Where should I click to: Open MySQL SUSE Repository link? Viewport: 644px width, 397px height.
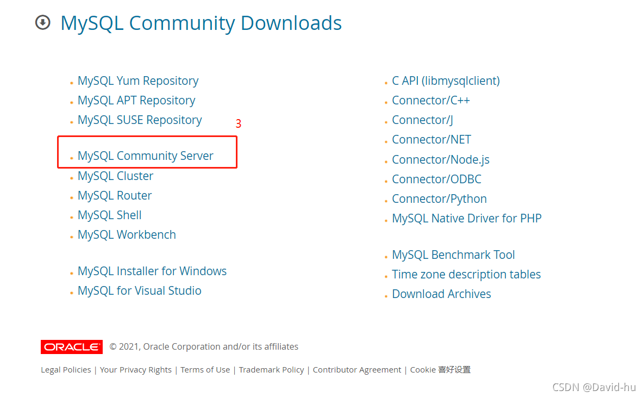tap(140, 120)
